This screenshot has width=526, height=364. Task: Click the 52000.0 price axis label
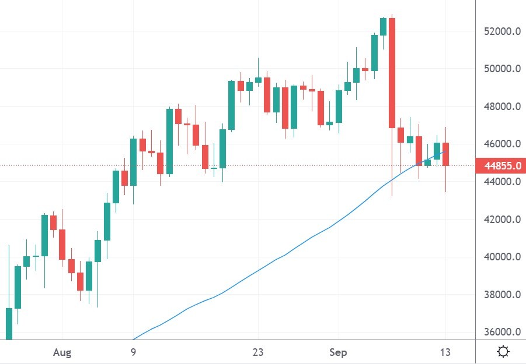click(500, 31)
